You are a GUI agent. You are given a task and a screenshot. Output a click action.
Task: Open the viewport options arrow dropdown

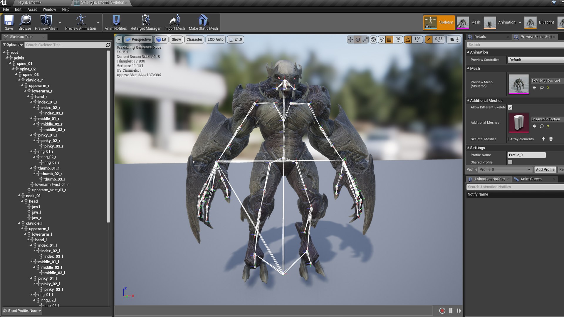coord(119,39)
